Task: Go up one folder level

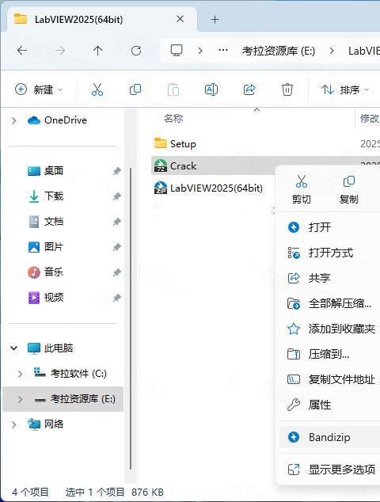Action: click(x=97, y=50)
